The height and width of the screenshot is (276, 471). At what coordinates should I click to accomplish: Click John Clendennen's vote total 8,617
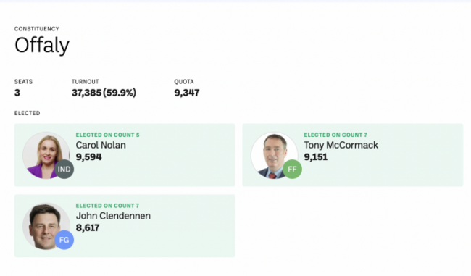click(88, 228)
